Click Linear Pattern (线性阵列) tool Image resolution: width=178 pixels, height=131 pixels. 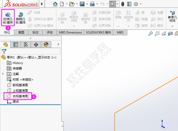click(x=128, y=16)
